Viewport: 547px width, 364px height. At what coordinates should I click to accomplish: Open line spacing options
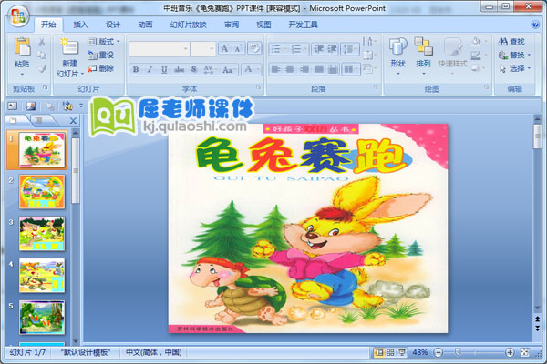click(x=350, y=49)
